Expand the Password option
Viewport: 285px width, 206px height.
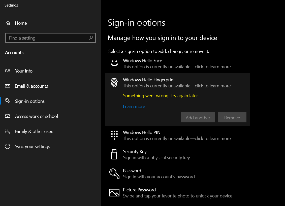click(x=177, y=174)
